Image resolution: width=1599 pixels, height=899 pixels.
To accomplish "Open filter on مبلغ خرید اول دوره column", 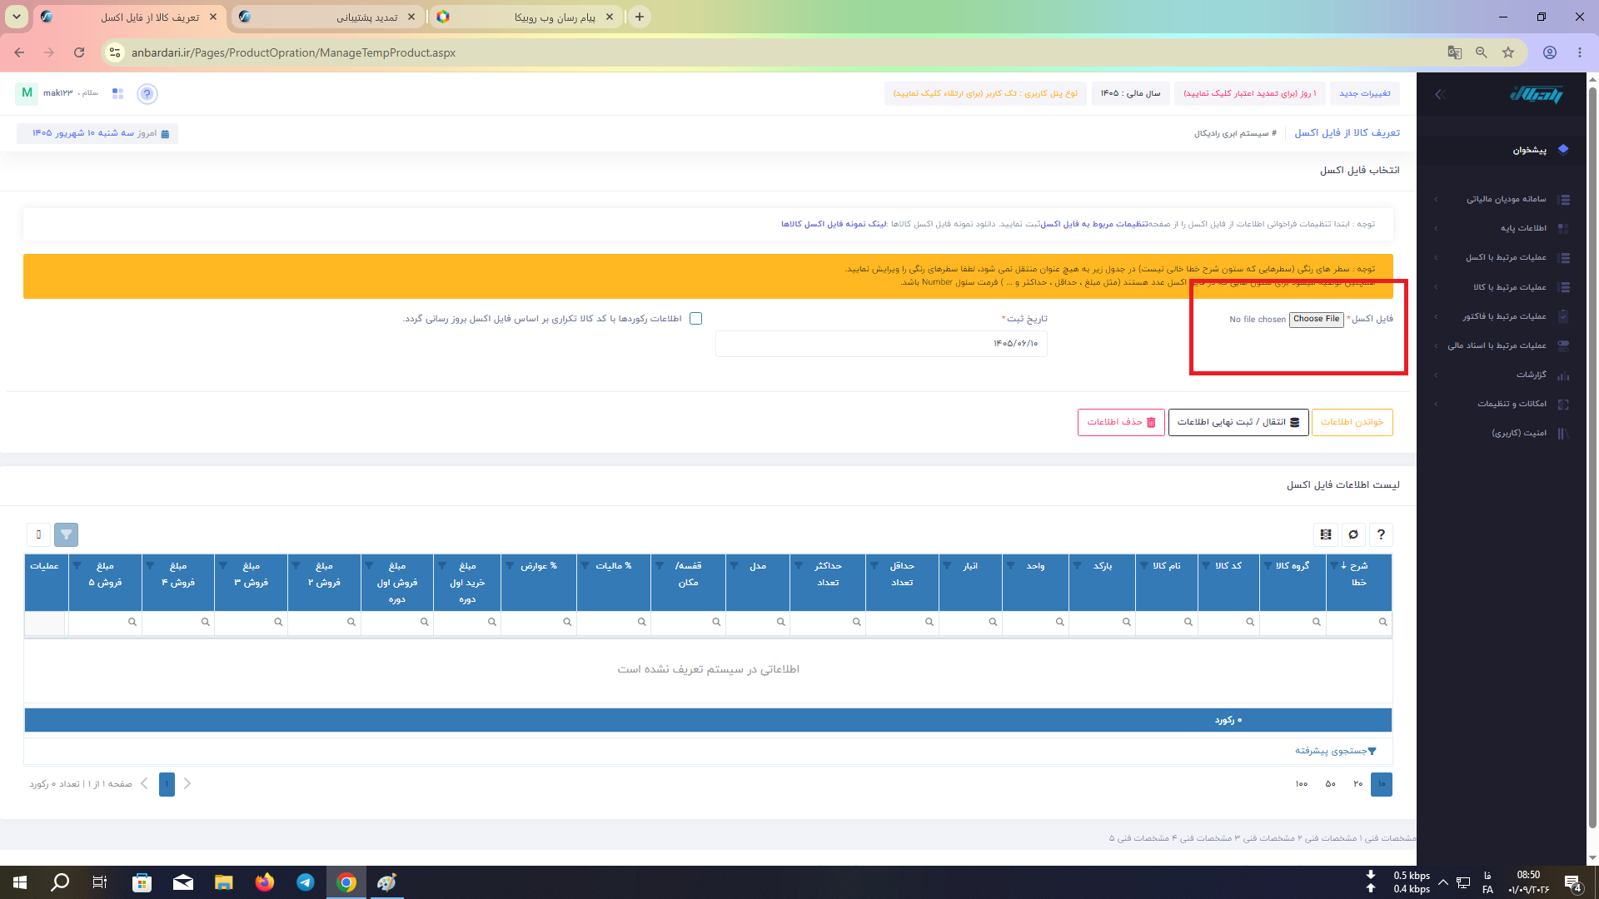I will (441, 566).
